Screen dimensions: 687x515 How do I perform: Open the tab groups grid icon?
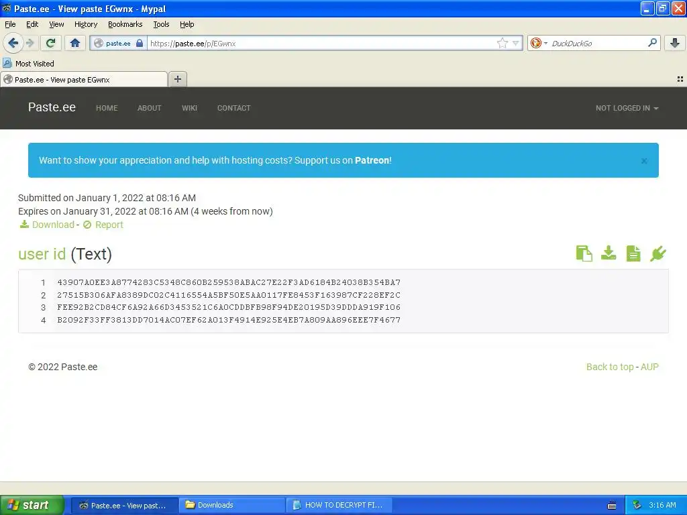pos(680,79)
